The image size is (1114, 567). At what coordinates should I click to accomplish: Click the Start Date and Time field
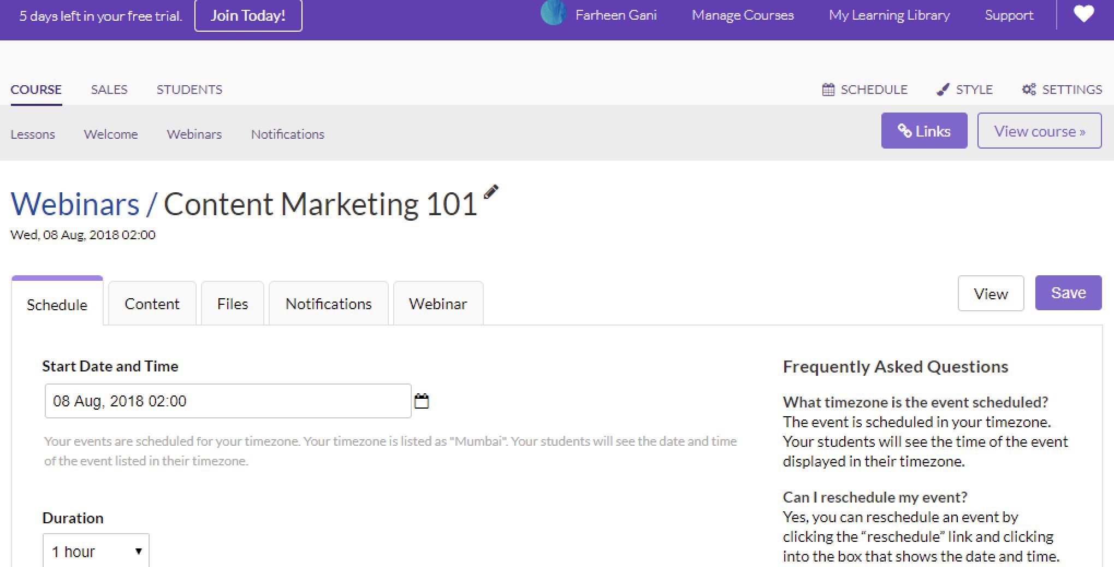[228, 401]
